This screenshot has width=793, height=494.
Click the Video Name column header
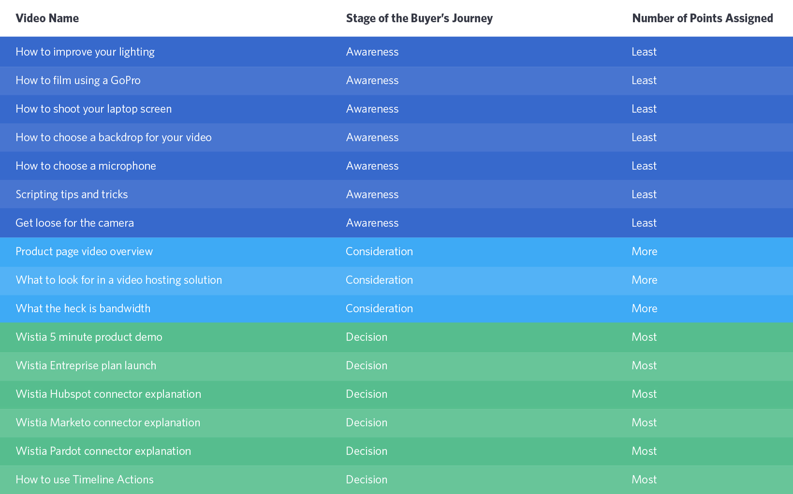tap(47, 18)
